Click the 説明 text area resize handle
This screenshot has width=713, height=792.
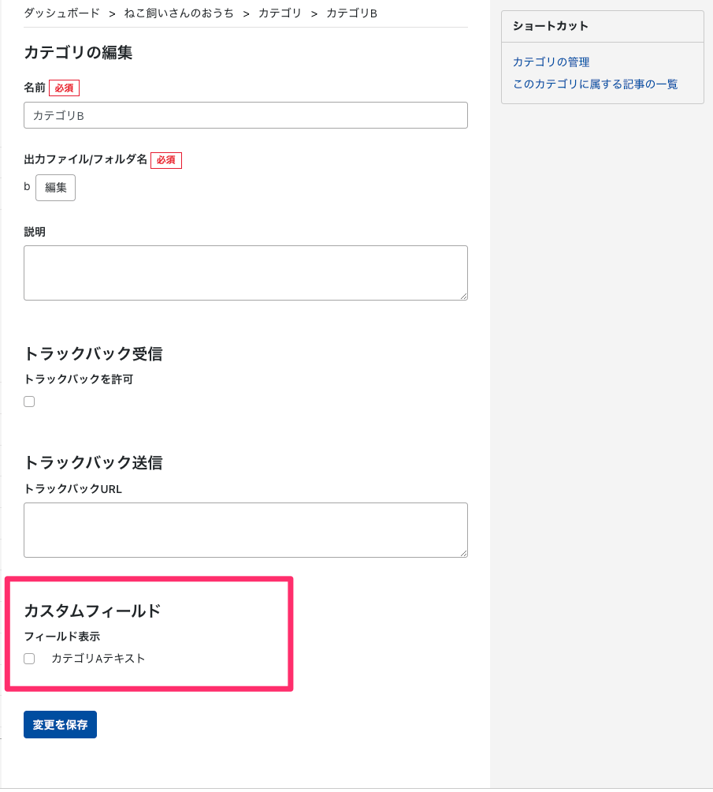coord(463,296)
